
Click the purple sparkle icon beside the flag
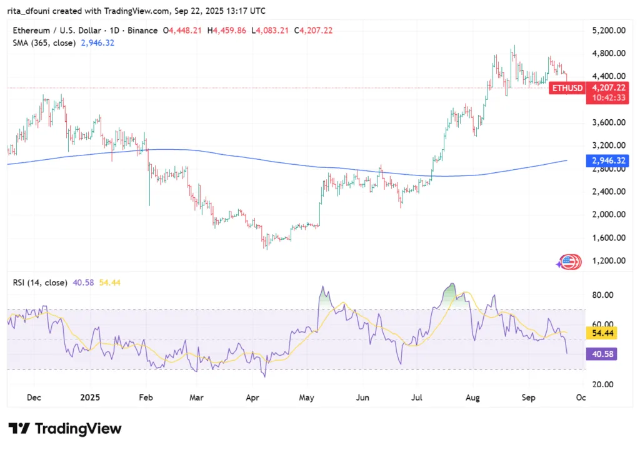coord(559,265)
